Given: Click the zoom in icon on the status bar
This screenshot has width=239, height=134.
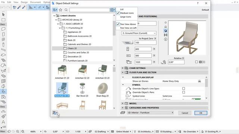Looking at the screenshot, I should (x=18, y=131).
